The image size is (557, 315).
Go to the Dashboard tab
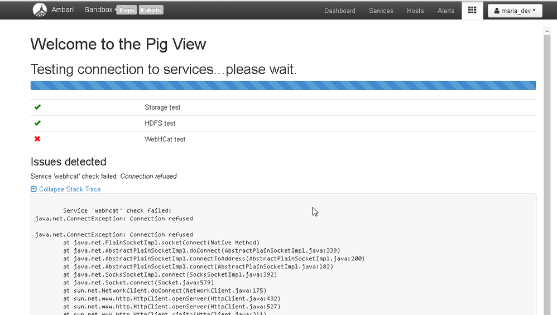coord(339,11)
